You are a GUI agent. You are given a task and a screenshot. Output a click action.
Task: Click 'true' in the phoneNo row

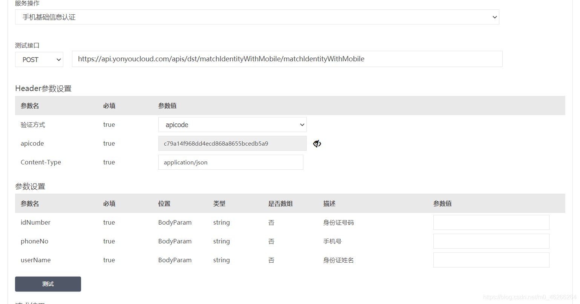[x=109, y=241]
